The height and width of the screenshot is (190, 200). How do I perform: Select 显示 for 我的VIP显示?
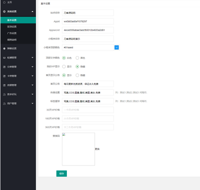(x=64, y=67)
